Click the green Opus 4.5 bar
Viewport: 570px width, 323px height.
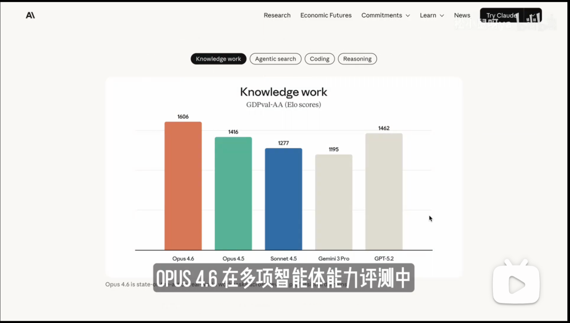233,194
